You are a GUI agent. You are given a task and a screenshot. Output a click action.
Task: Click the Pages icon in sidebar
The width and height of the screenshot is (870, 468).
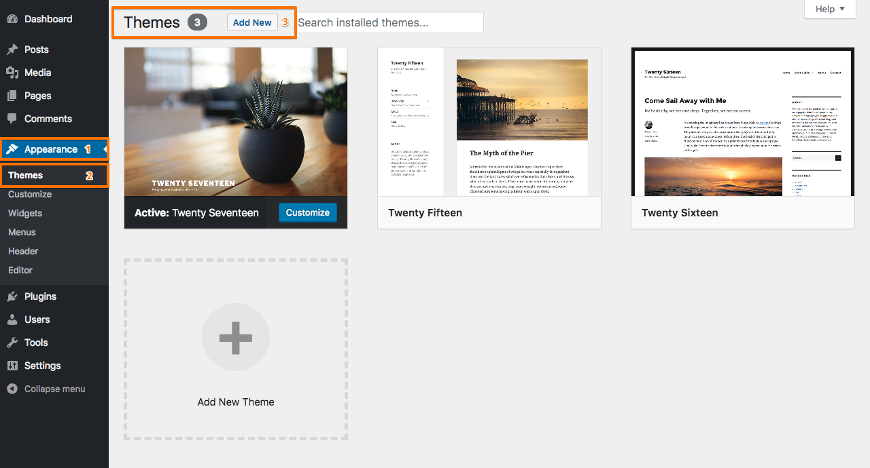[x=12, y=96]
